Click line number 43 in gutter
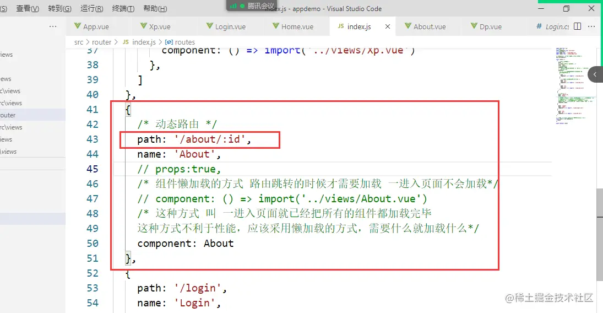603x313 pixels. click(93, 139)
